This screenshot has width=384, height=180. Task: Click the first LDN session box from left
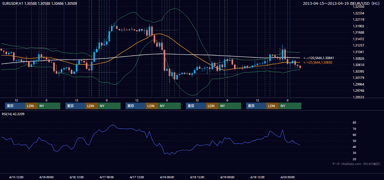click(x=31, y=106)
